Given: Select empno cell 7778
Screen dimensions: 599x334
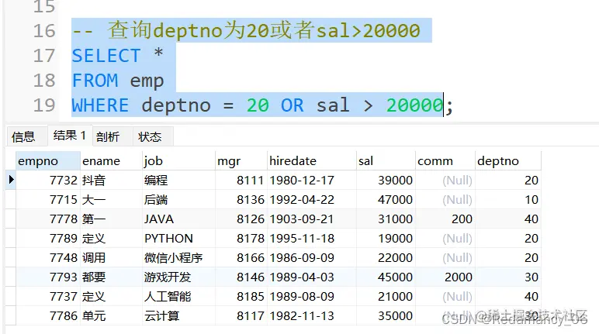Looking at the screenshot, I should 48,219.
